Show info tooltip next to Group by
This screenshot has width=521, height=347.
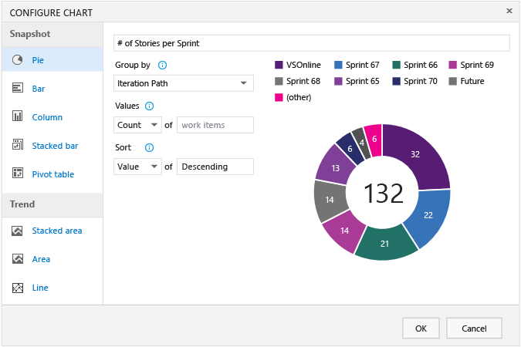point(163,66)
